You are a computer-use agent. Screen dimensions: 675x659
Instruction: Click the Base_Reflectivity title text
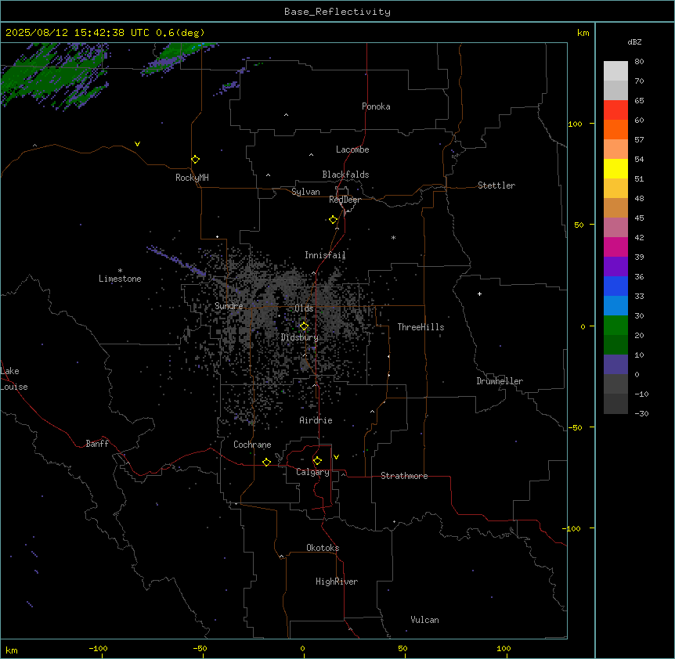337,12
